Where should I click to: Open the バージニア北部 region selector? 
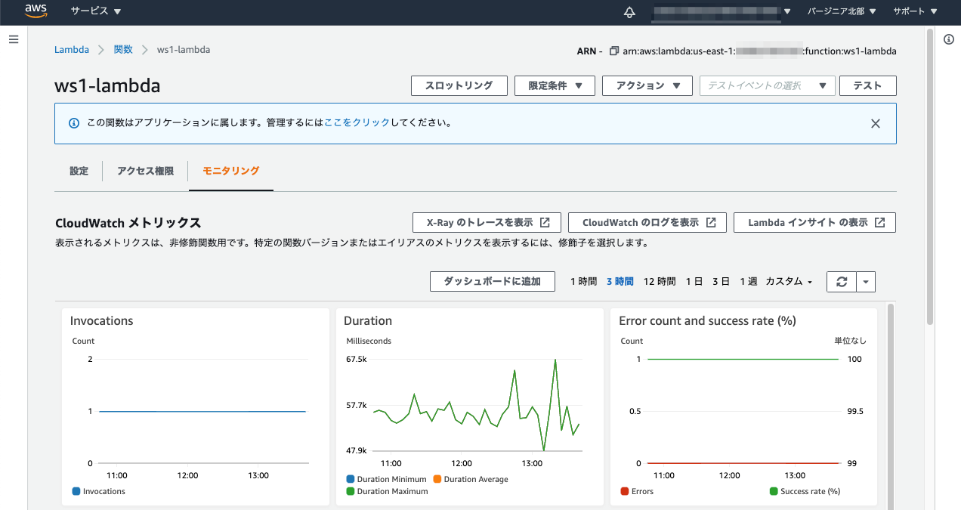pyautogui.click(x=842, y=12)
